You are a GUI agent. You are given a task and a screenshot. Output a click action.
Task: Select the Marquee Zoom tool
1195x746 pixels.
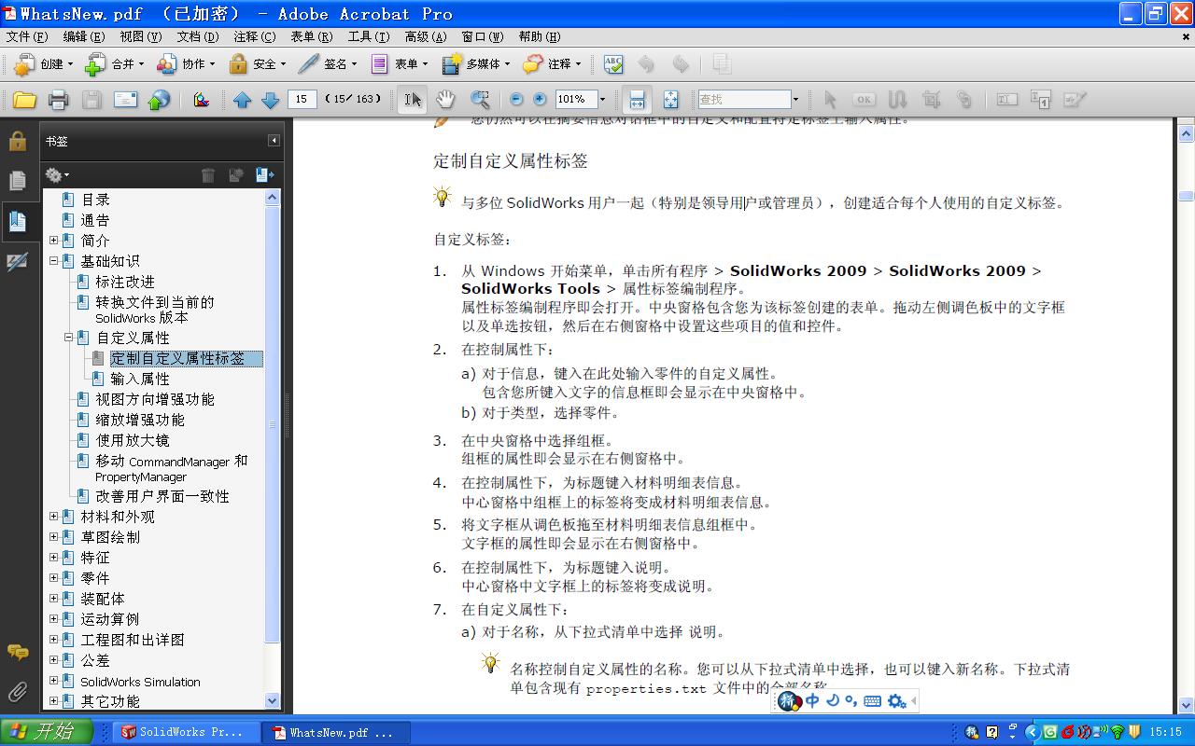(480, 100)
